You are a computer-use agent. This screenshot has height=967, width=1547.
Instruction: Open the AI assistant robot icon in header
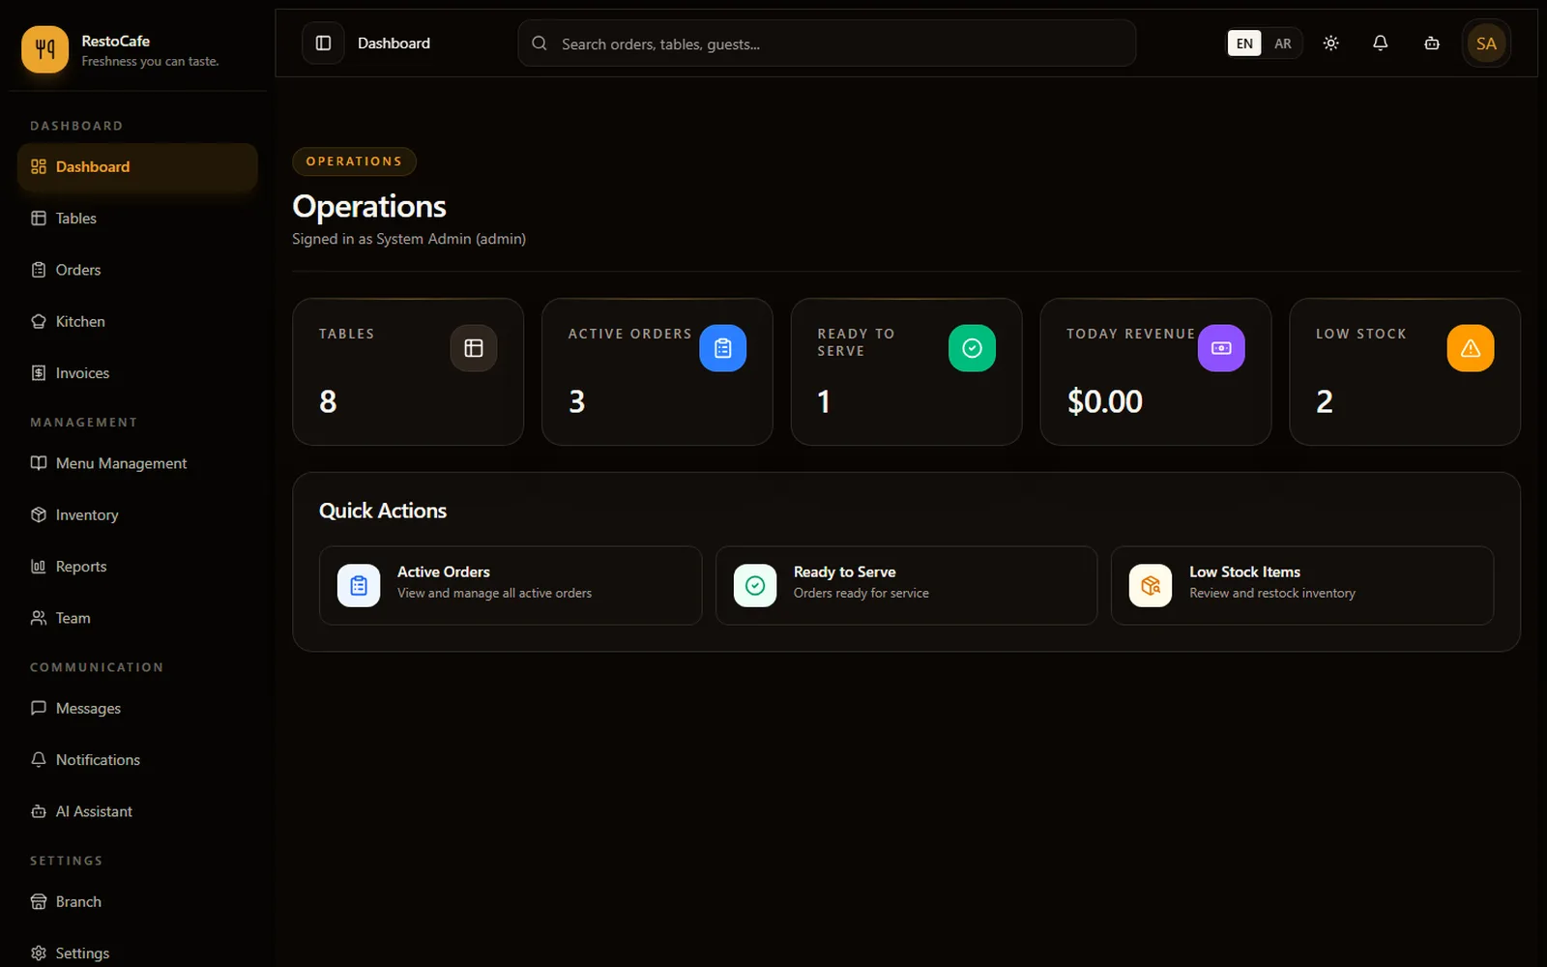point(1432,44)
